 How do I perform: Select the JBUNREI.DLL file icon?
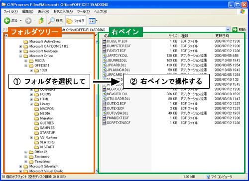click(x=104, y=60)
